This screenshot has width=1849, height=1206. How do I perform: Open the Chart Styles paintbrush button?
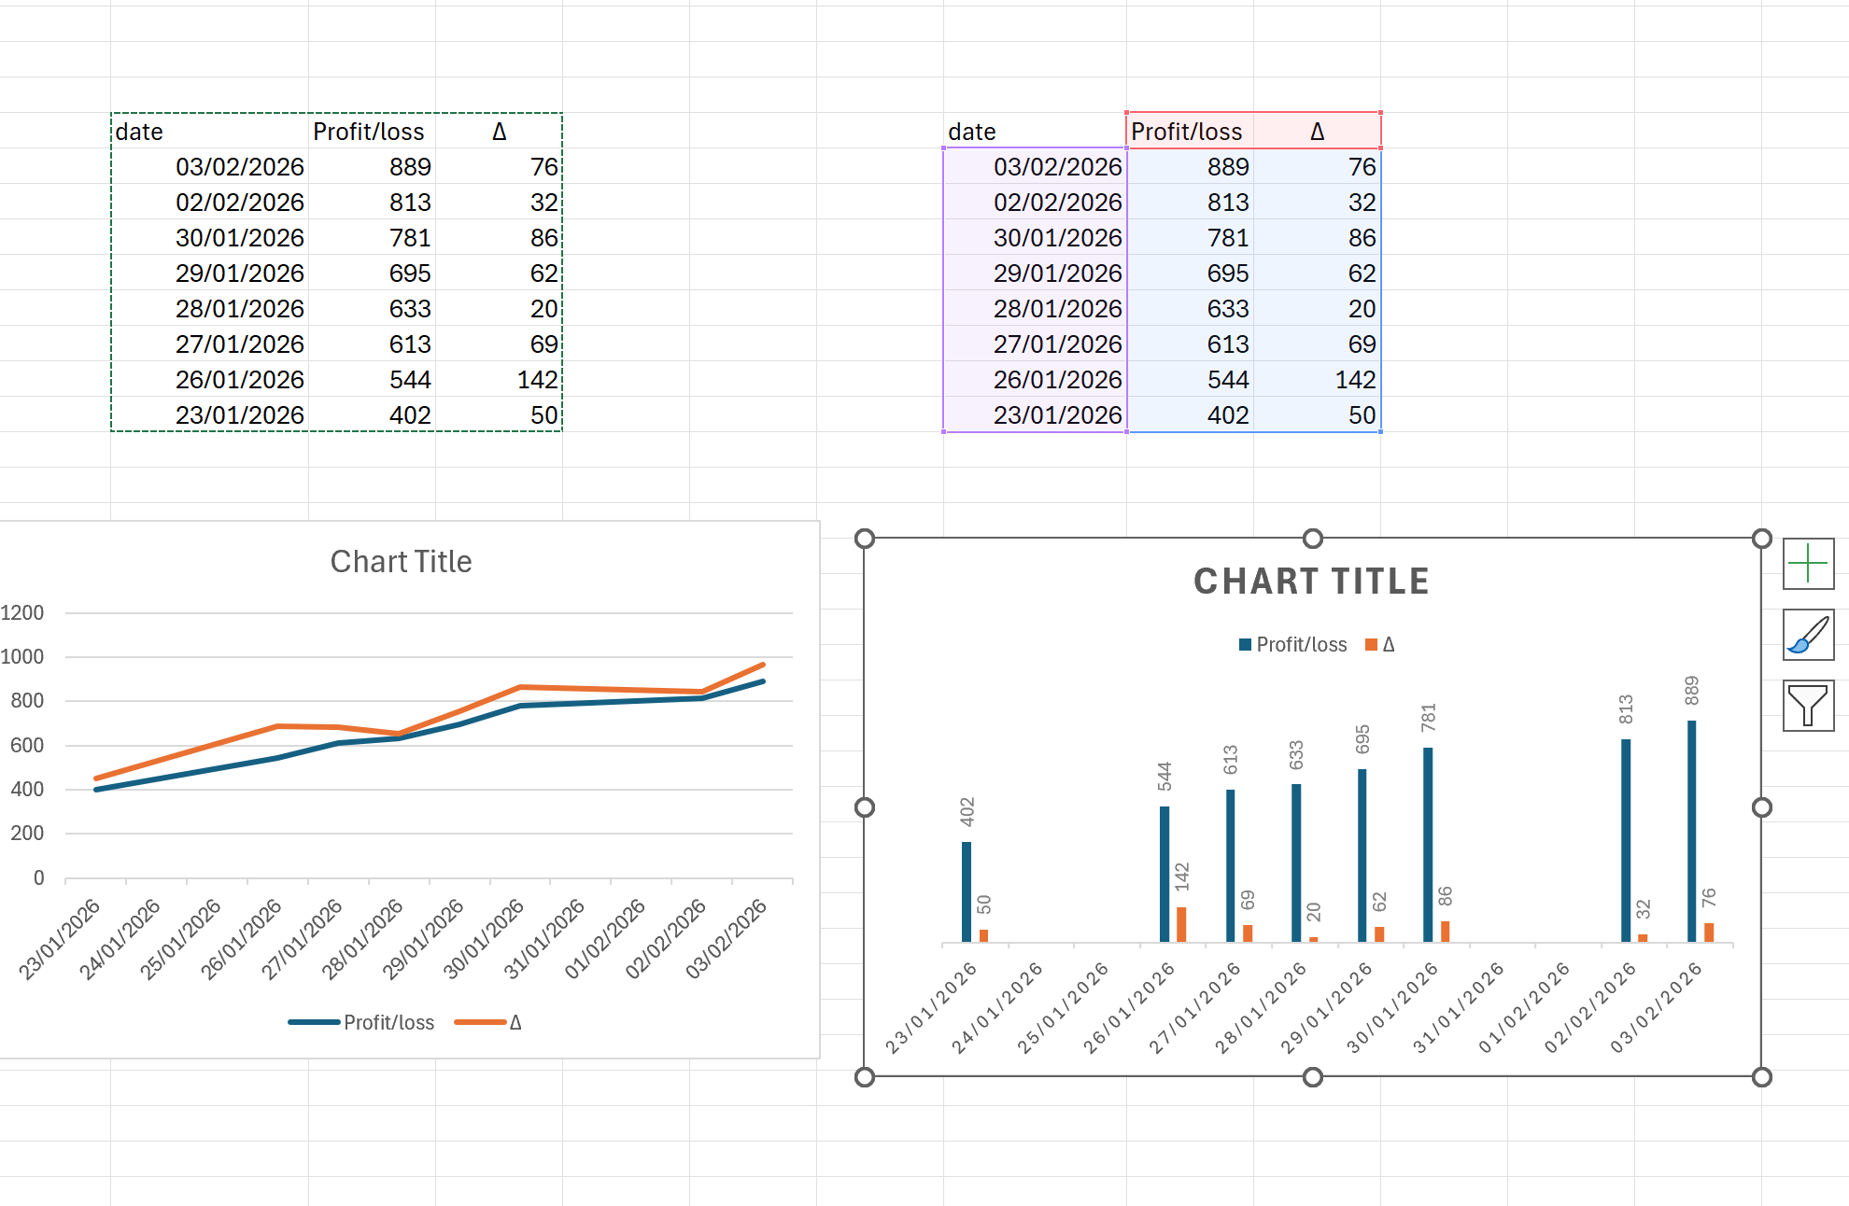(x=1808, y=635)
